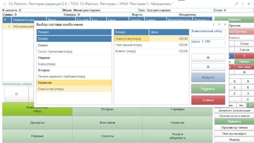Image resolution: width=254 pixels, height=143 pixels.
Task: Click the Гости button
Action: tap(244, 50)
